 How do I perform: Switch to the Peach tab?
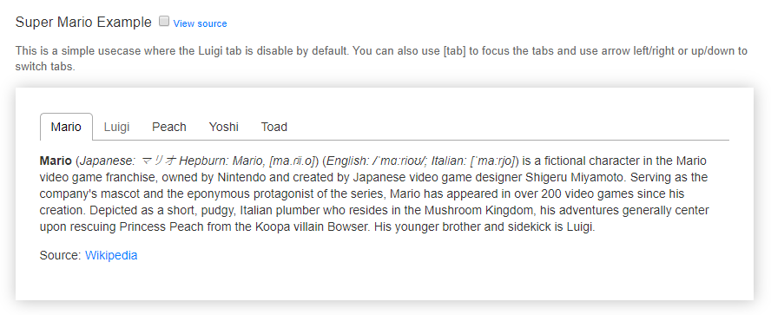[169, 127]
